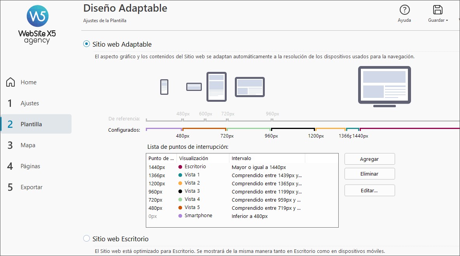Viewport: 460px width, 256px height.
Task: Select the tablet landscape device icon
Action: [250, 87]
